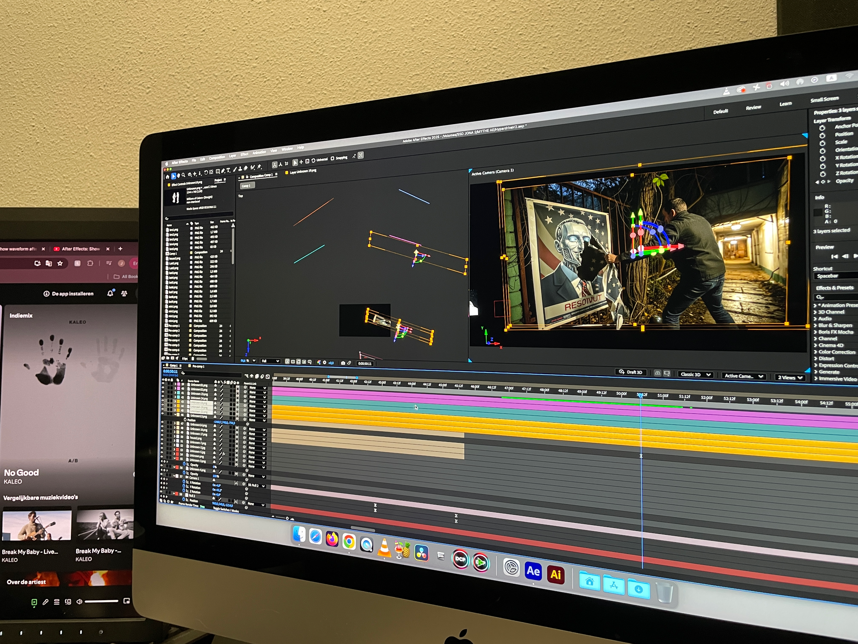The width and height of the screenshot is (858, 644).
Task: Open the Classic 3D renderer dropdown
Action: click(x=696, y=375)
